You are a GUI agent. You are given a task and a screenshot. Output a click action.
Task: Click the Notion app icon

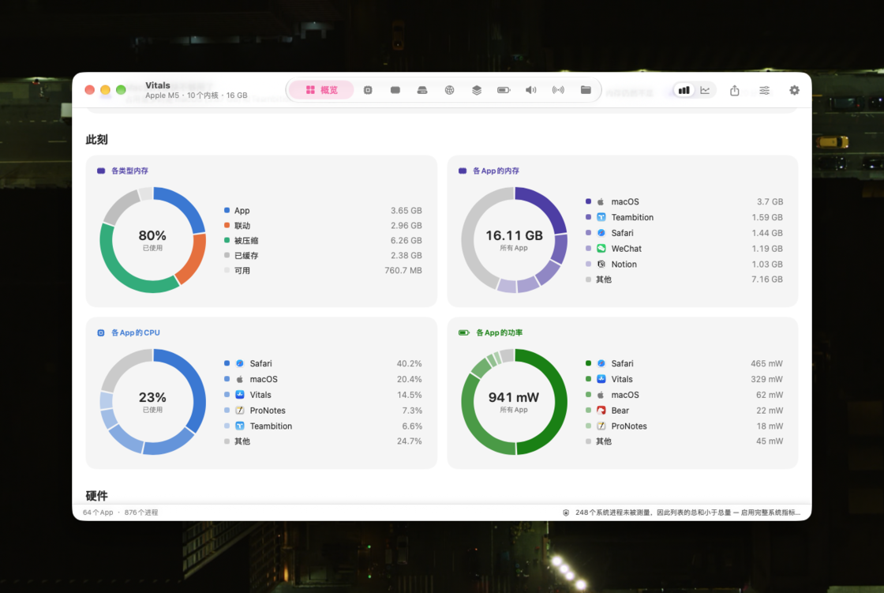pos(601,264)
